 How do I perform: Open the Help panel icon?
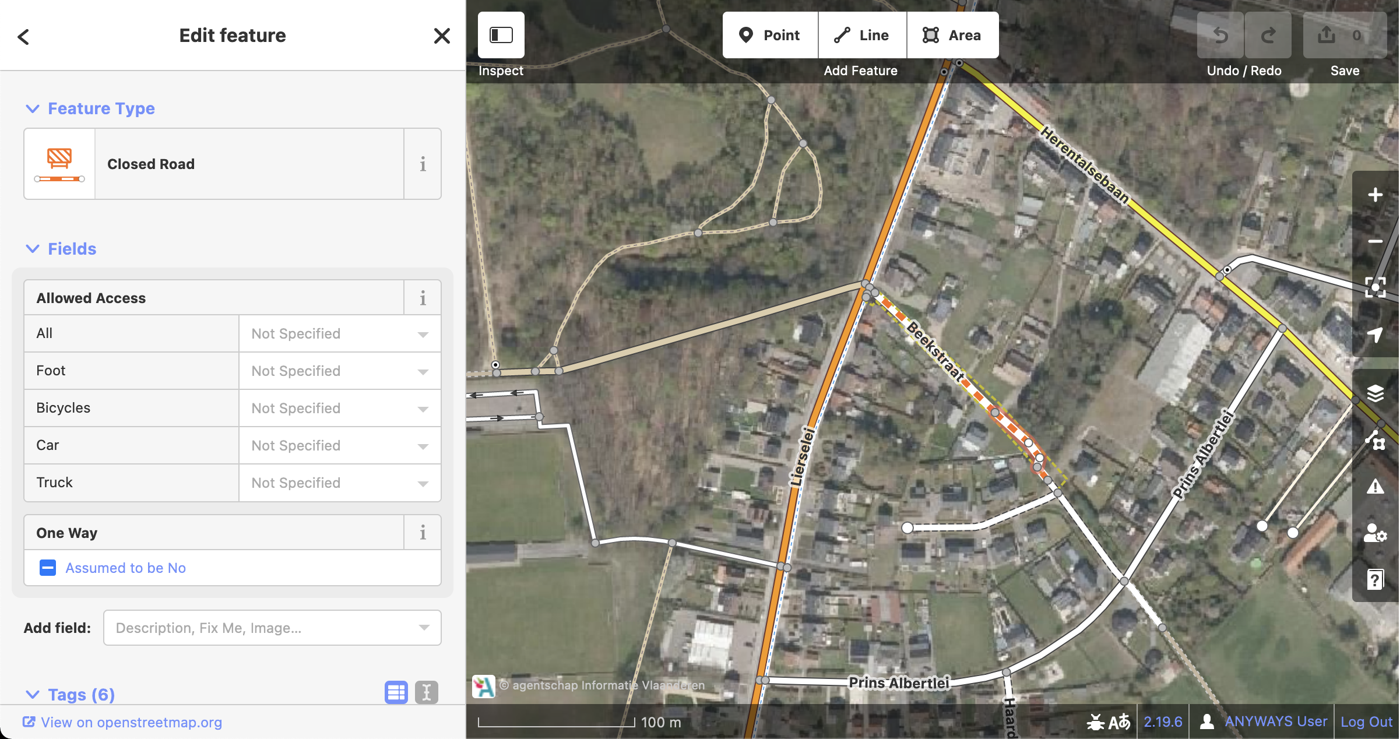tap(1375, 579)
